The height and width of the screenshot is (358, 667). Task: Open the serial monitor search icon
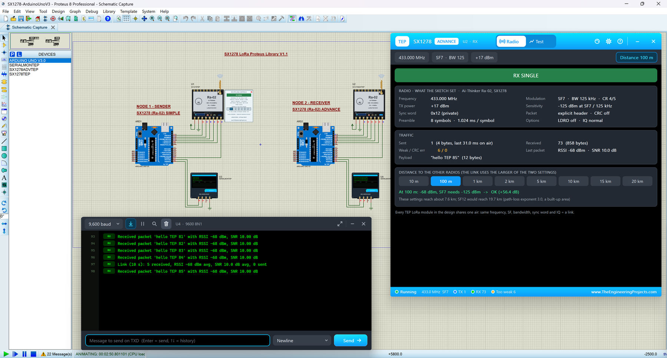coord(154,224)
